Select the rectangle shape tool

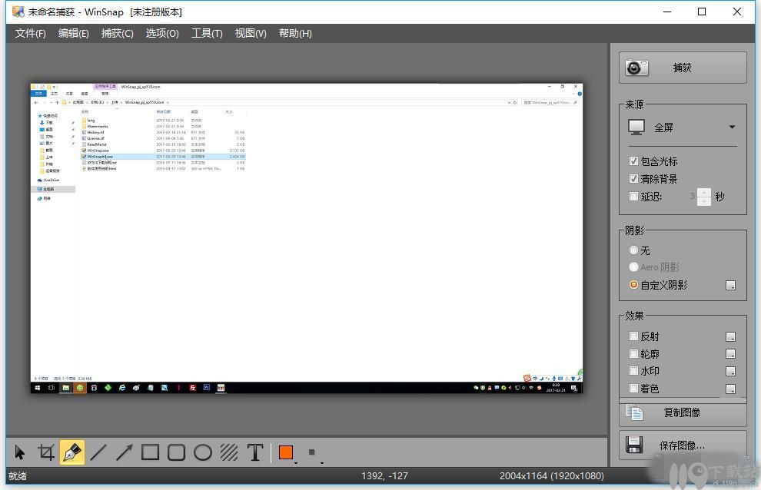[x=150, y=452]
